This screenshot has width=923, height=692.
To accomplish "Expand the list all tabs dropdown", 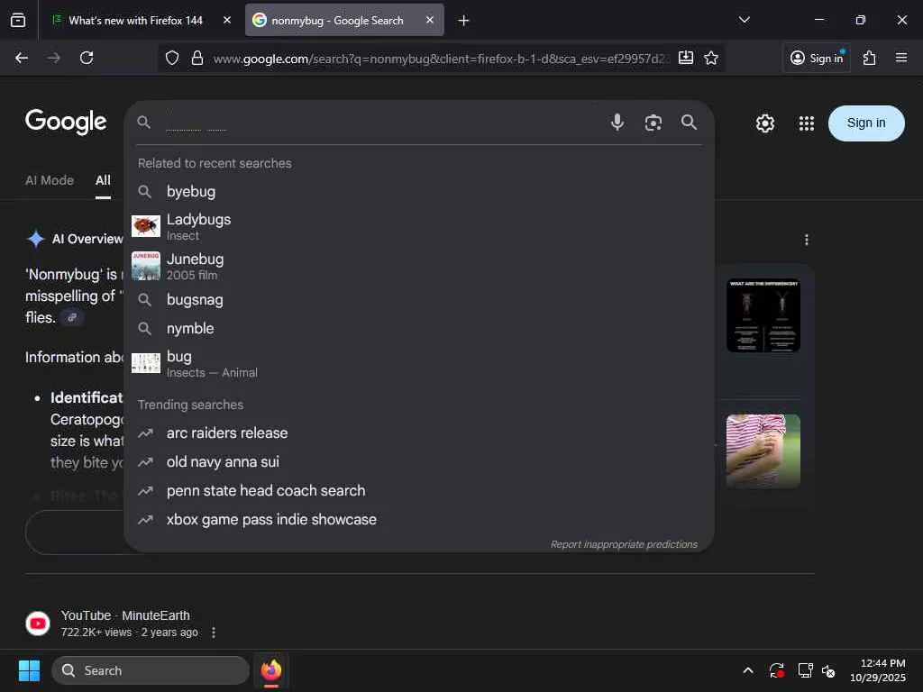I will [744, 20].
